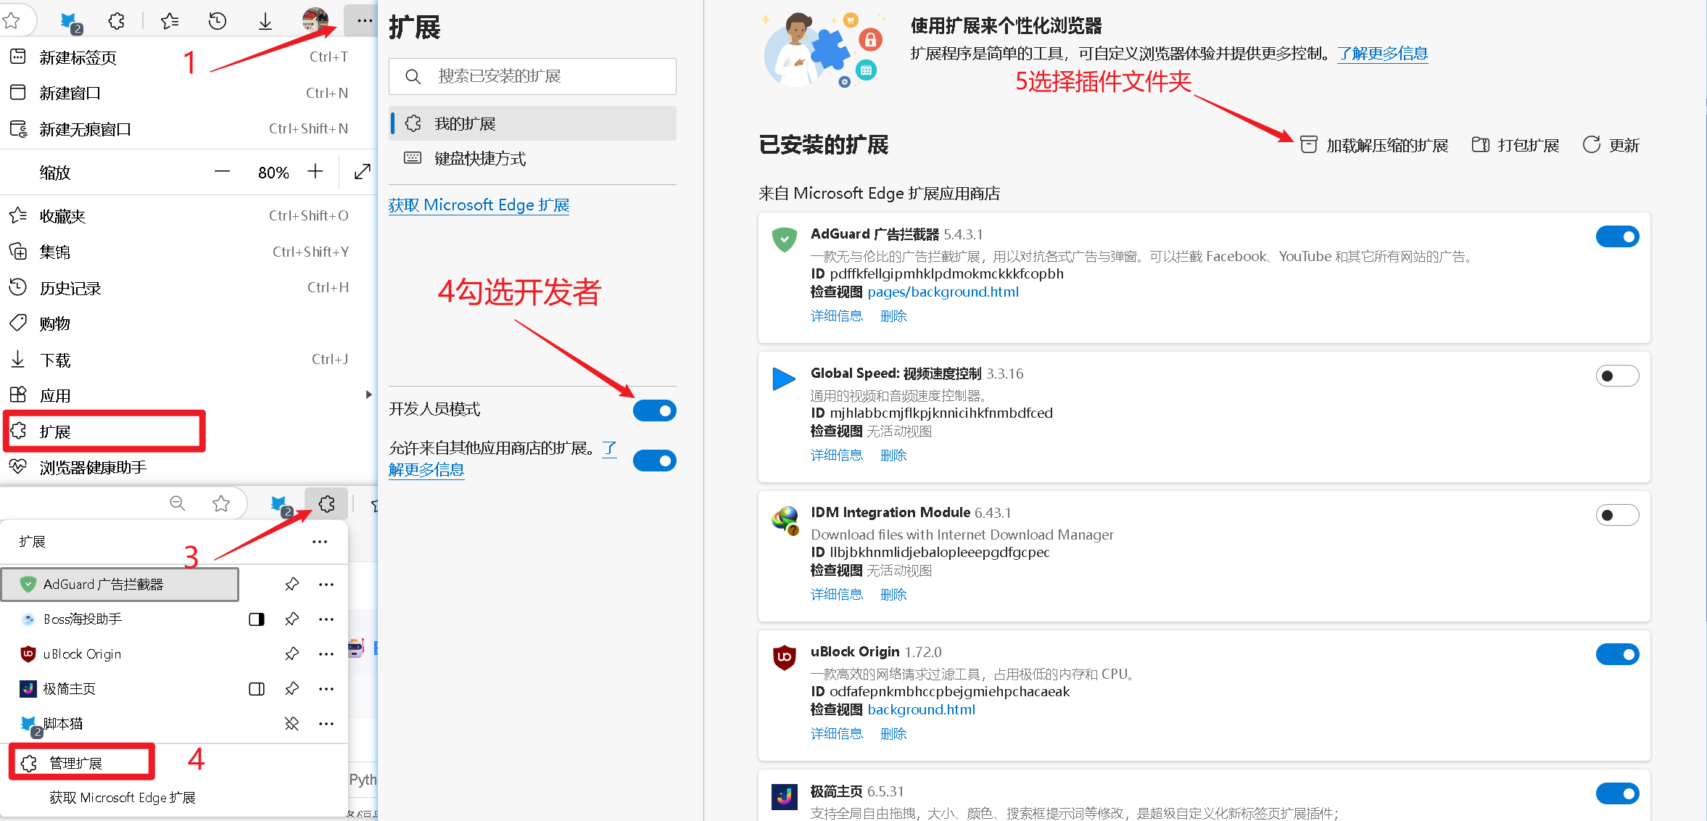Open more options for 极简主页
1707x821 pixels.
326,688
